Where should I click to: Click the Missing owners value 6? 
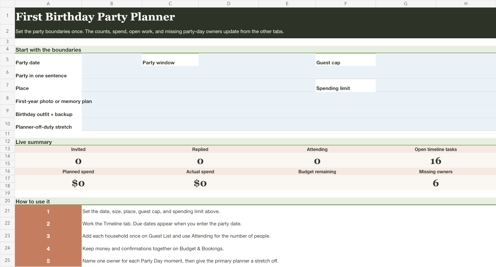pyautogui.click(x=436, y=183)
